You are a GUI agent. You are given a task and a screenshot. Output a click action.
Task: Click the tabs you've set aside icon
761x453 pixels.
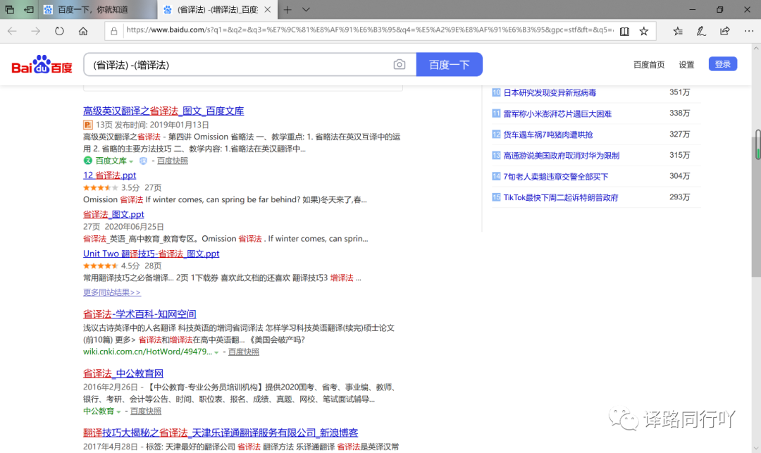[x=9, y=10]
